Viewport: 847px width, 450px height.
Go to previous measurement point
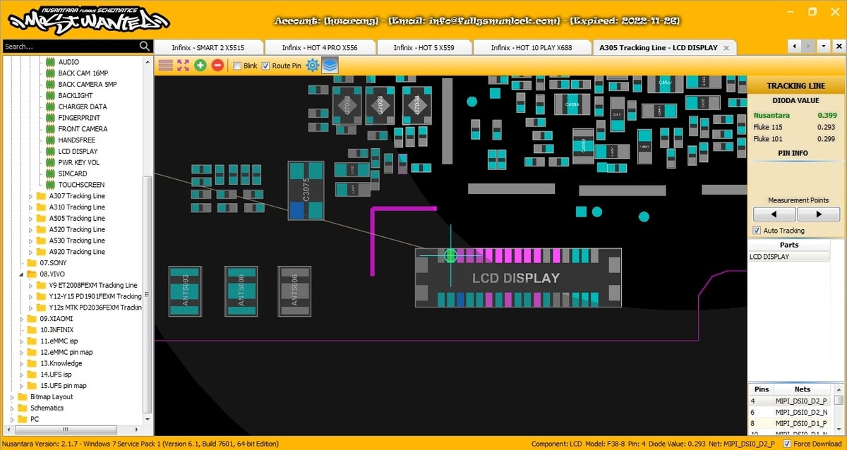pos(773,214)
